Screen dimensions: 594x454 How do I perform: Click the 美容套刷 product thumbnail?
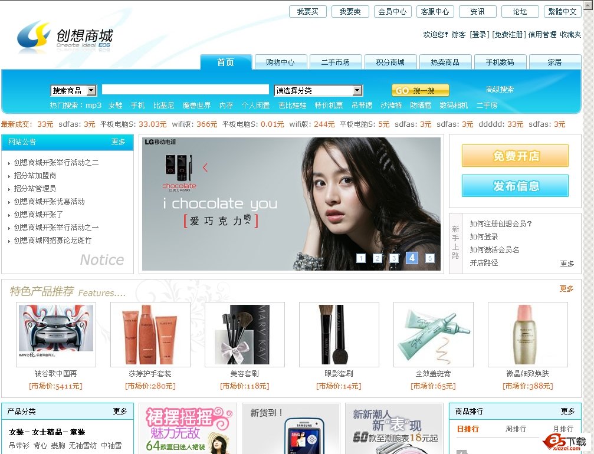pos(245,334)
